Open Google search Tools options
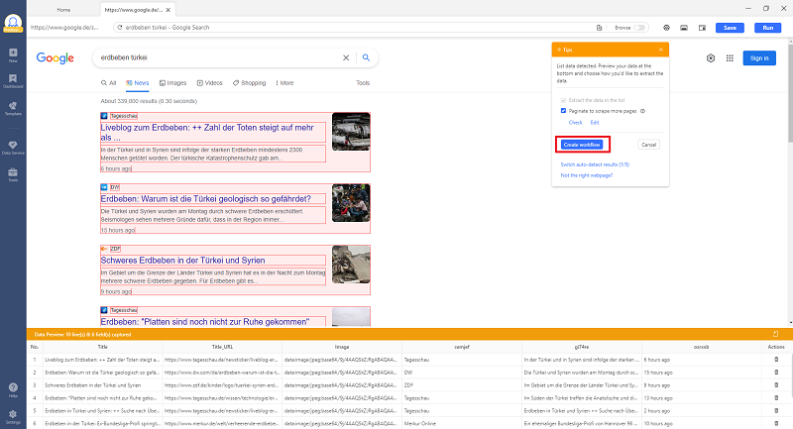793x429 pixels. [363, 83]
